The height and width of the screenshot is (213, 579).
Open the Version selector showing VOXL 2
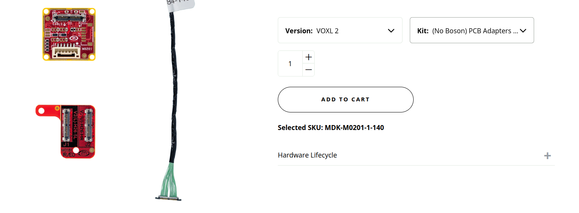[340, 31]
